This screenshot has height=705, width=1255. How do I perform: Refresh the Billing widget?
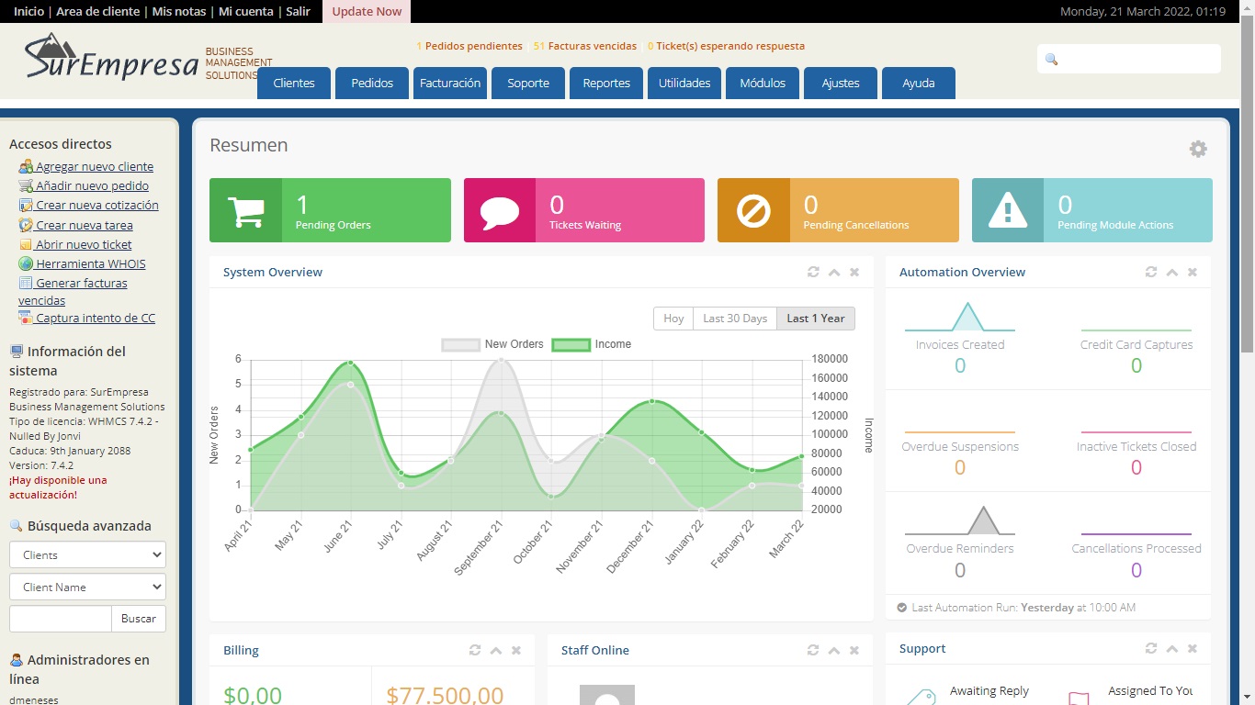pyautogui.click(x=475, y=650)
